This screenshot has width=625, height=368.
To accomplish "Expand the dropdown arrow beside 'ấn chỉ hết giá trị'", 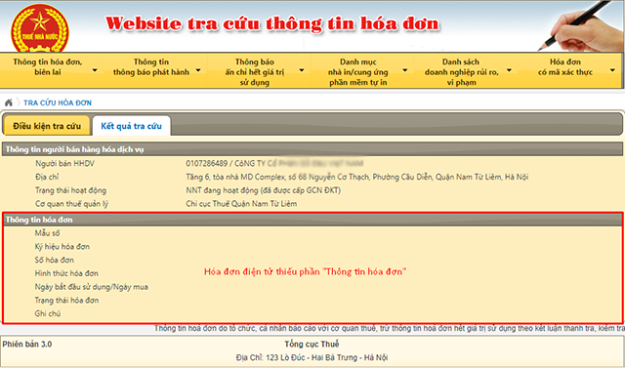I will [x=302, y=70].
